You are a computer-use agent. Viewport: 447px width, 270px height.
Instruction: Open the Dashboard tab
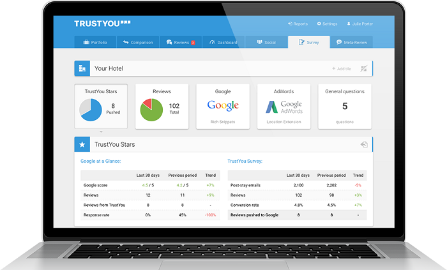pyautogui.click(x=223, y=42)
